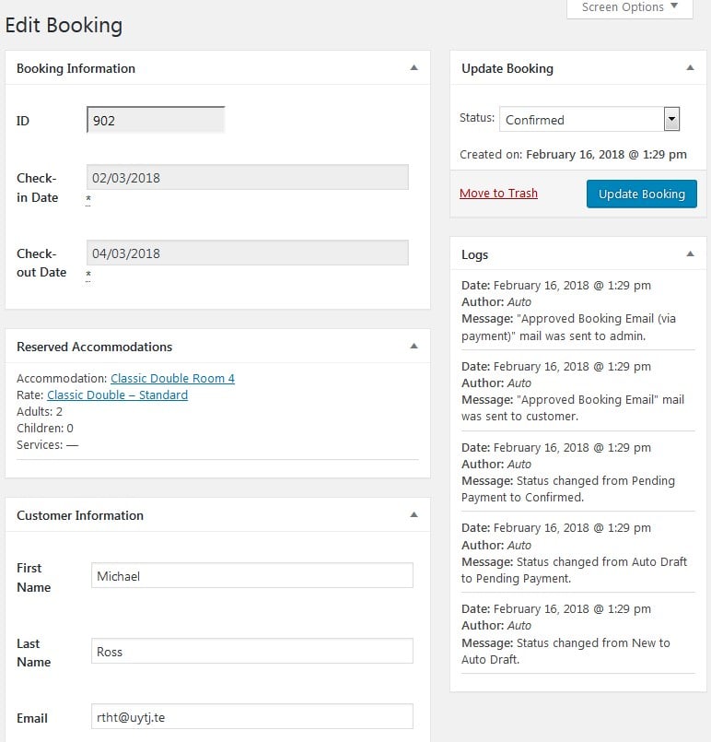Collapse the Update Booking panel
Image resolution: width=711 pixels, height=742 pixels.
pos(690,68)
